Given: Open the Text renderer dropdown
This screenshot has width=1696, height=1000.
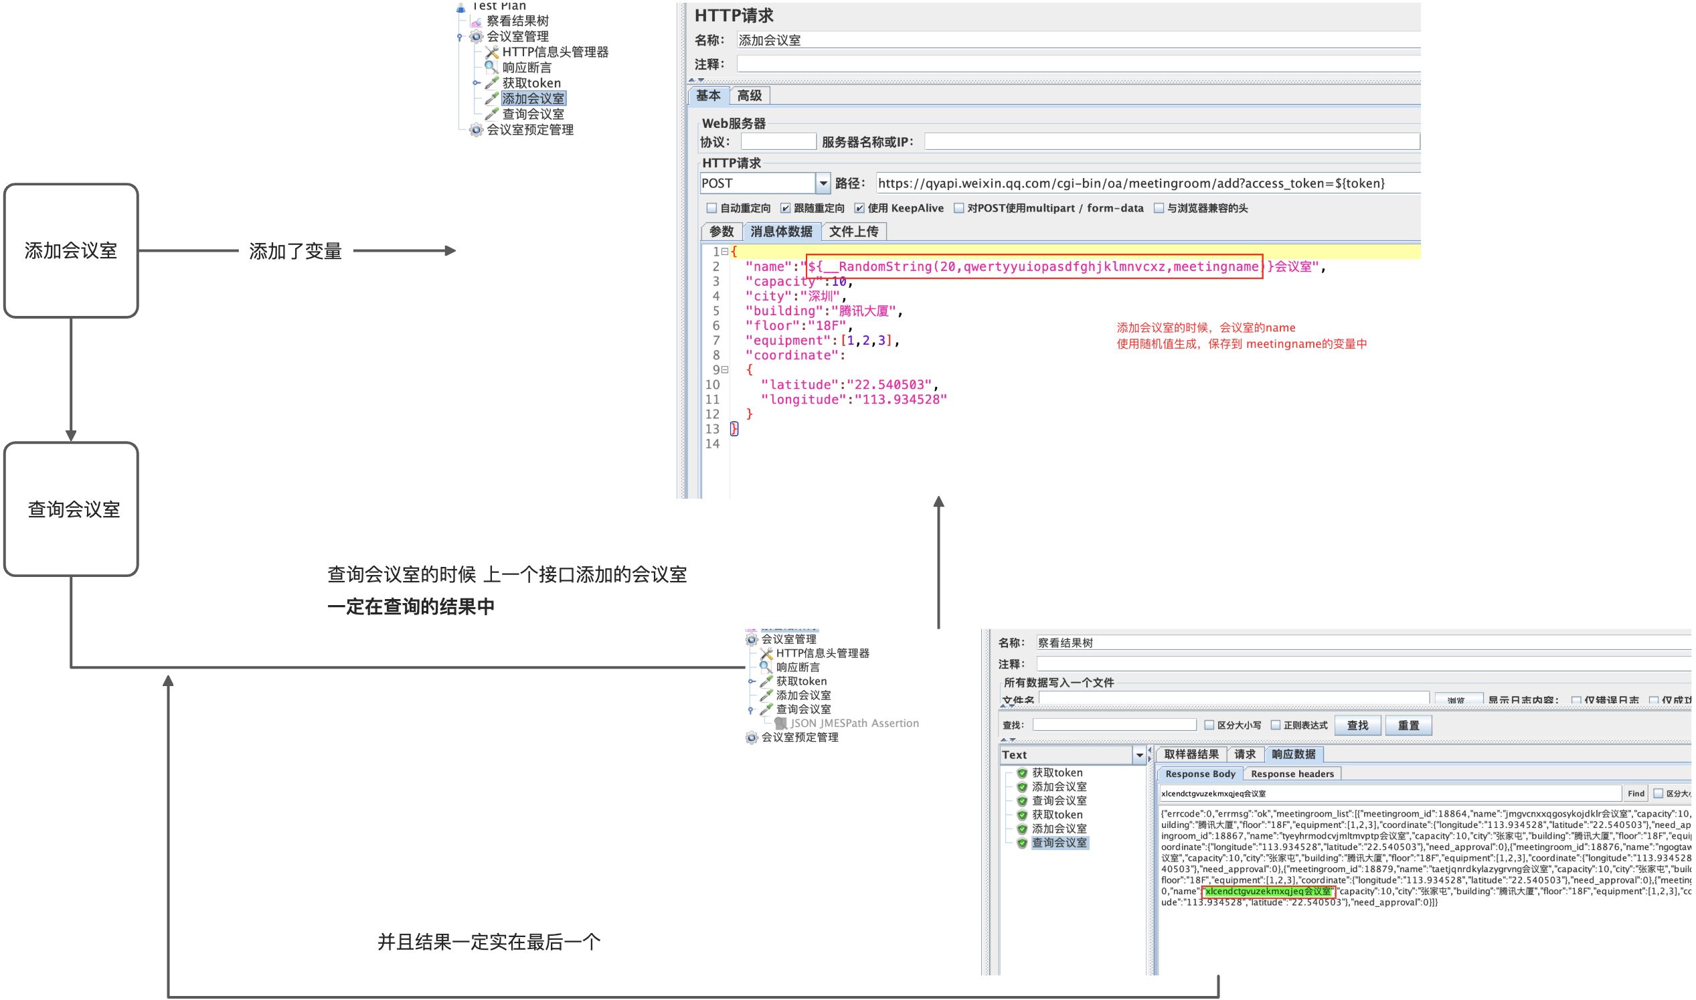Looking at the screenshot, I should click(1141, 756).
